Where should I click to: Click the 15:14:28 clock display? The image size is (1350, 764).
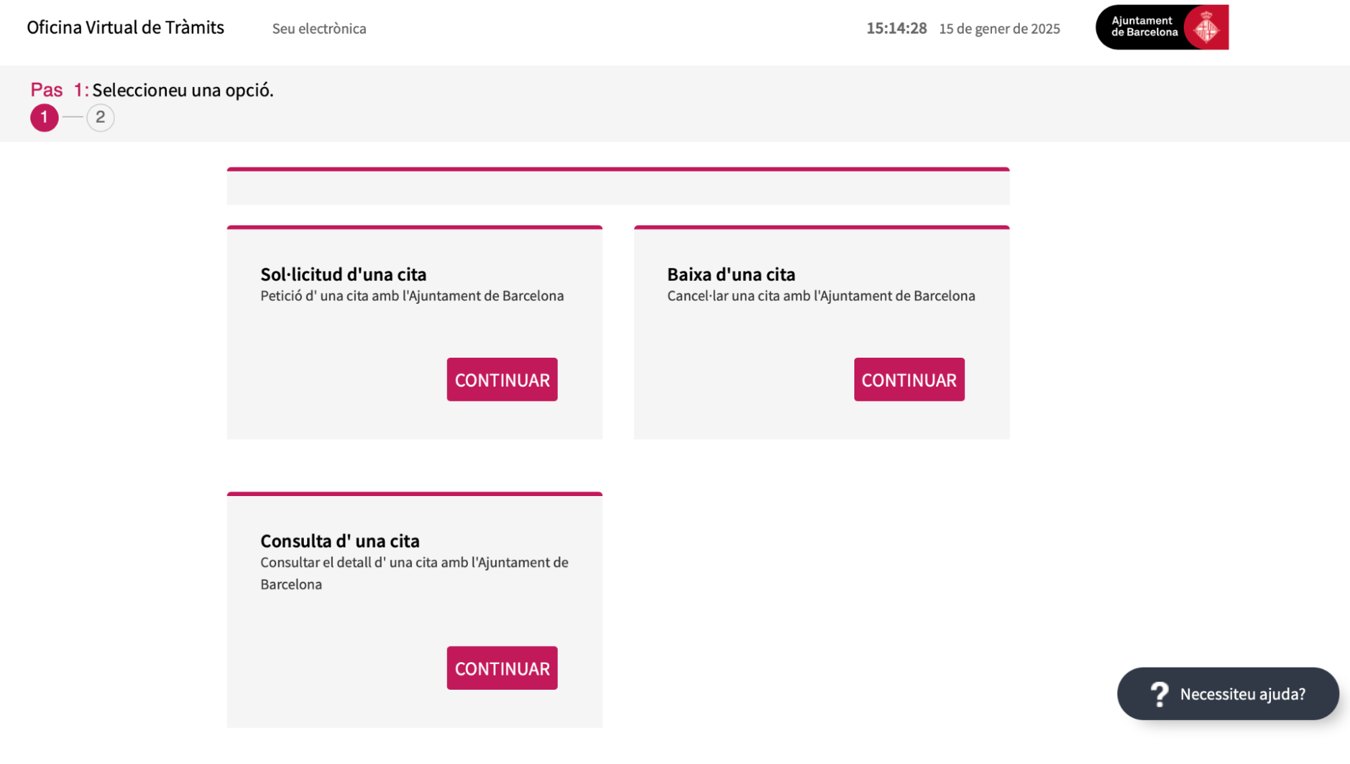tap(896, 28)
